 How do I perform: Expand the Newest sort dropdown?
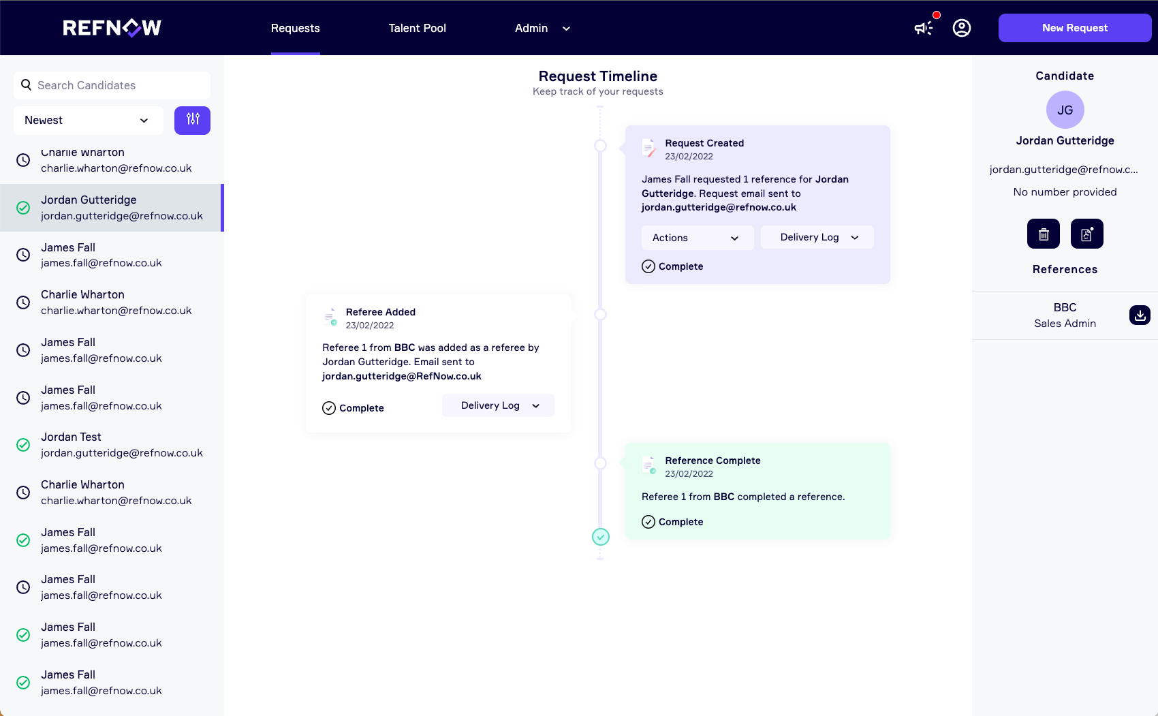click(88, 120)
